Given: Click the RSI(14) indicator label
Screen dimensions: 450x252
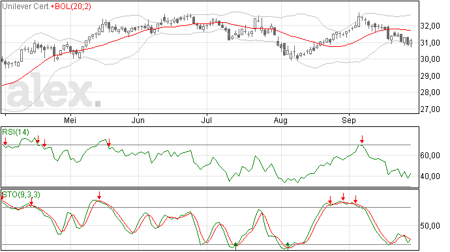Looking at the screenshot, I should click(16, 132).
